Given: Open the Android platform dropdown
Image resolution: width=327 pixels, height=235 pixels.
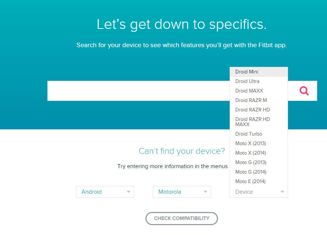Looking at the screenshot, I should point(105,192).
